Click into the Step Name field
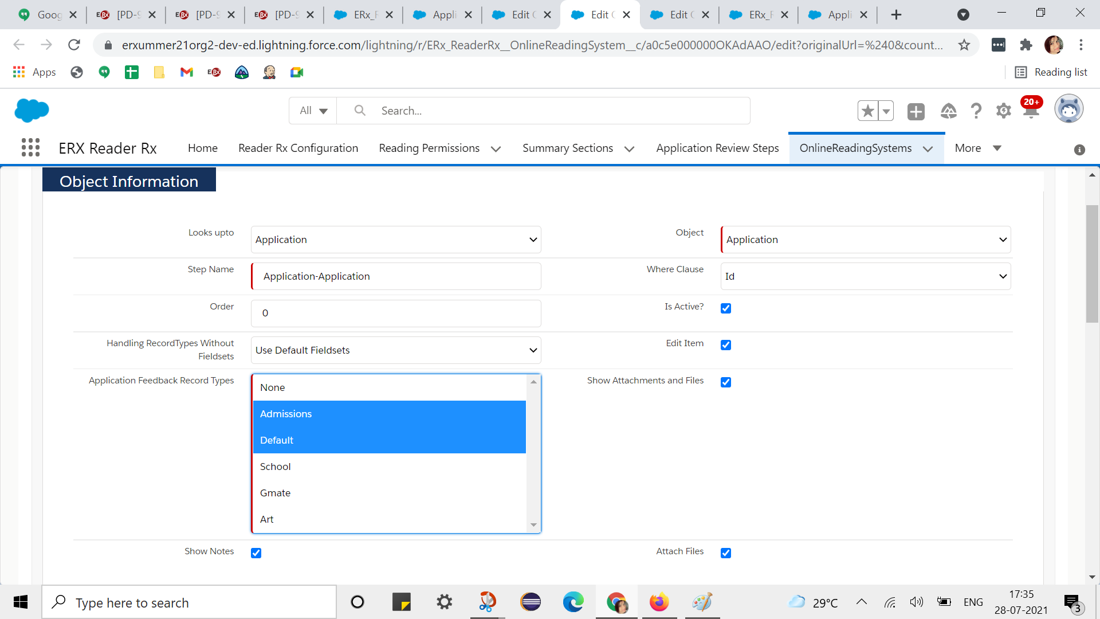The width and height of the screenshot is (1100, 619). (x=395, y=276)
